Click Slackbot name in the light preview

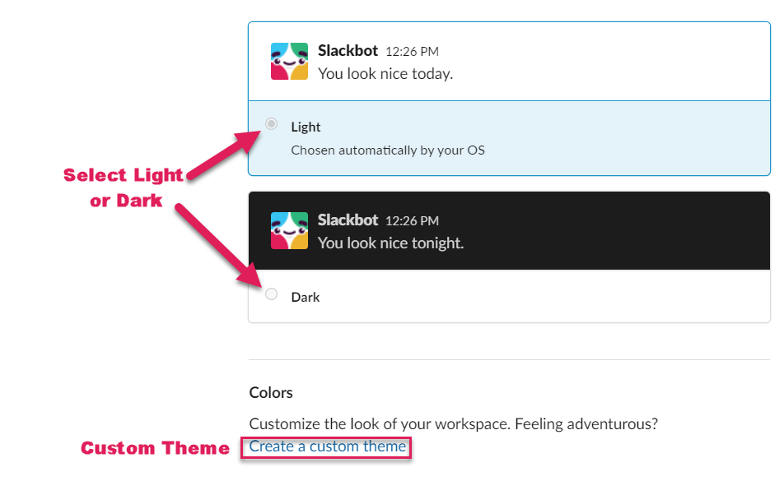pos(348,51)
